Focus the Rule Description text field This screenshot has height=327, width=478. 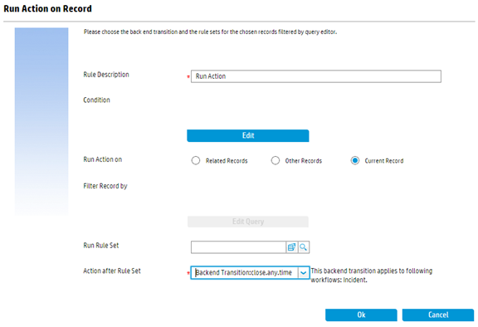click(x=316, y=76)
